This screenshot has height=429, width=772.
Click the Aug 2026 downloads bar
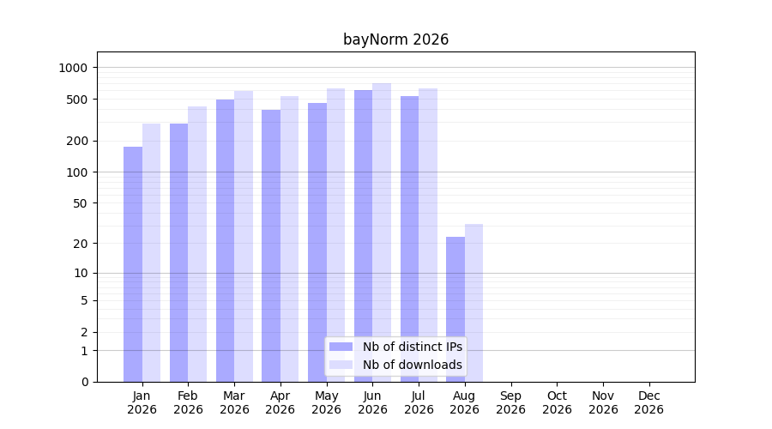(x=473, y=303)
